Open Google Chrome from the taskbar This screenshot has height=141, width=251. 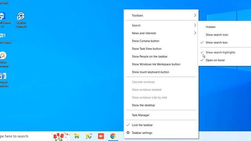point(113,136)
